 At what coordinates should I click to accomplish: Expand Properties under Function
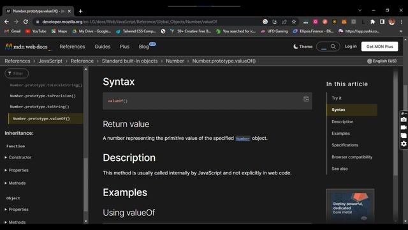[17, 171]
